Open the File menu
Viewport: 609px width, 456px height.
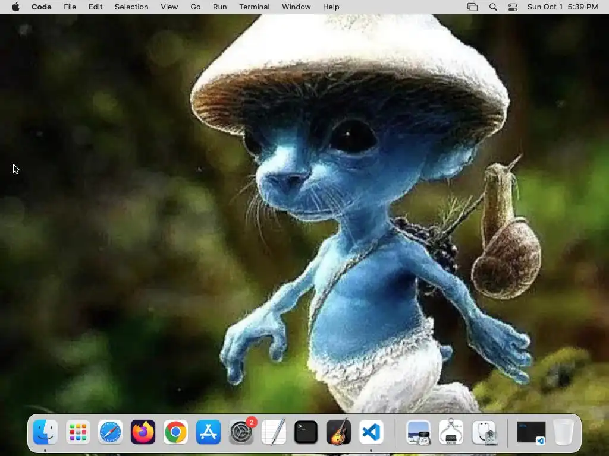click(x=70, y=7)
